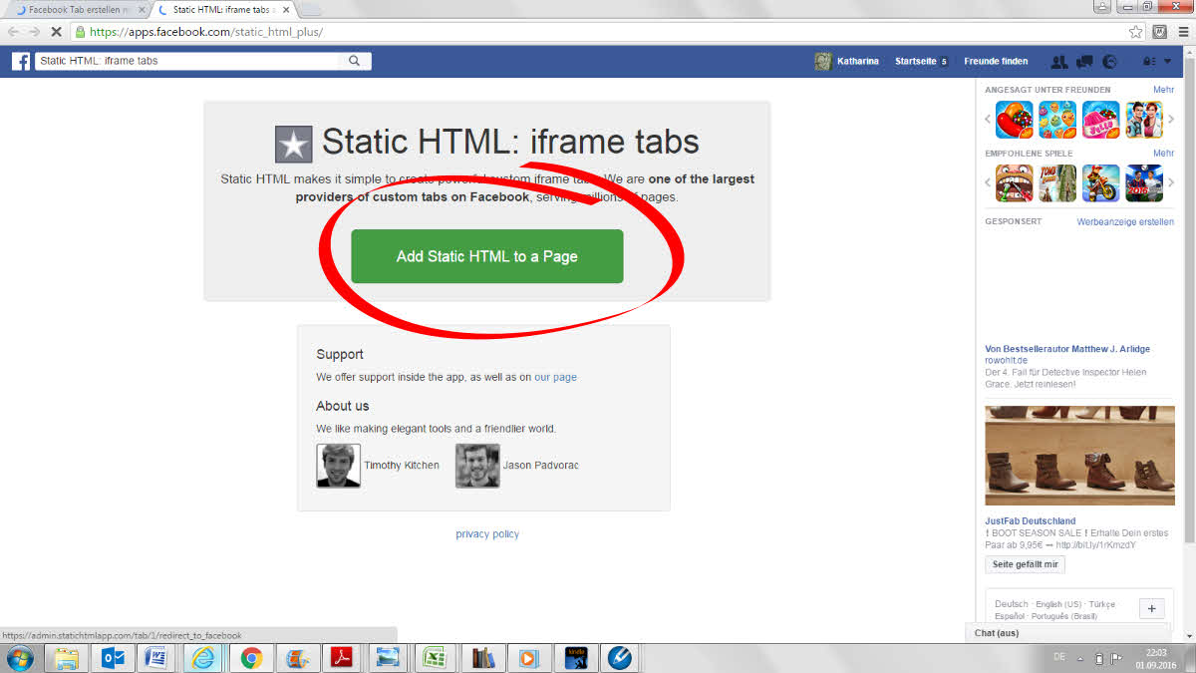The width and height of the screenshot is (1196, 673).
Task: Bookmark this page with the star icon
Action: [1136, 32]
